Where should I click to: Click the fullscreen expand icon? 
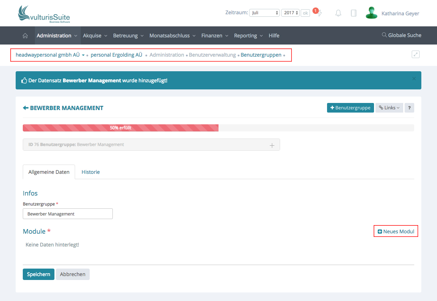(x=415, y=55)
